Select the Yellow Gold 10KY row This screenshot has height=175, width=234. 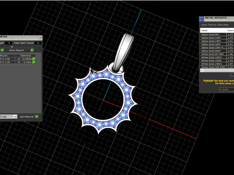click(x=217, y=37)
